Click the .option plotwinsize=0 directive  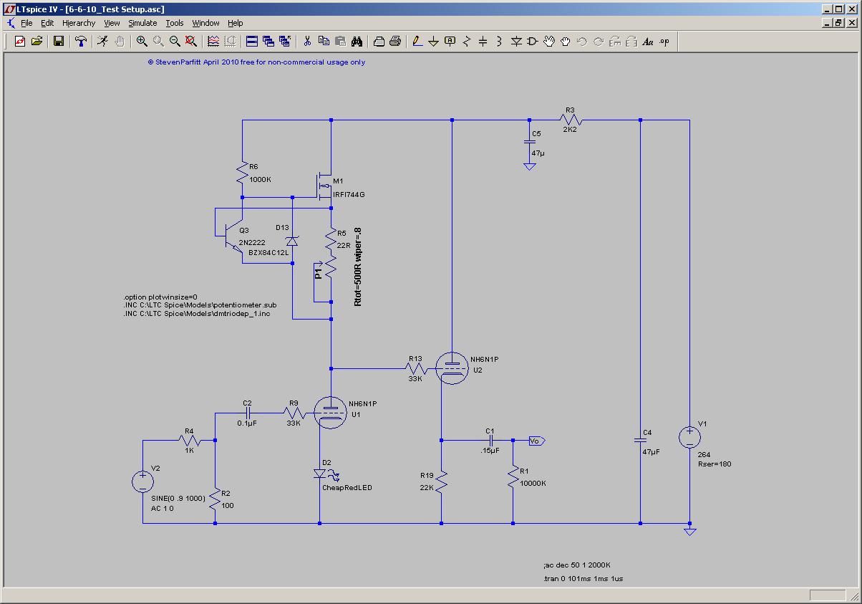click(160, 296)
